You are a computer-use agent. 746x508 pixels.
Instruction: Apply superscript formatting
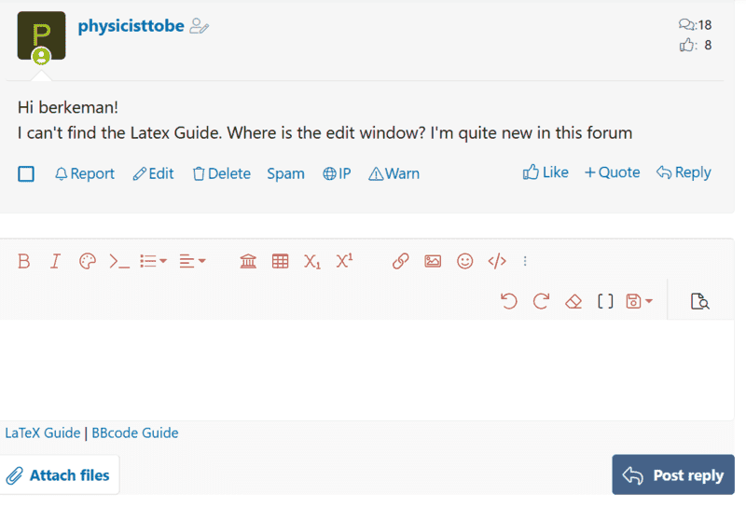click(344, 262)
